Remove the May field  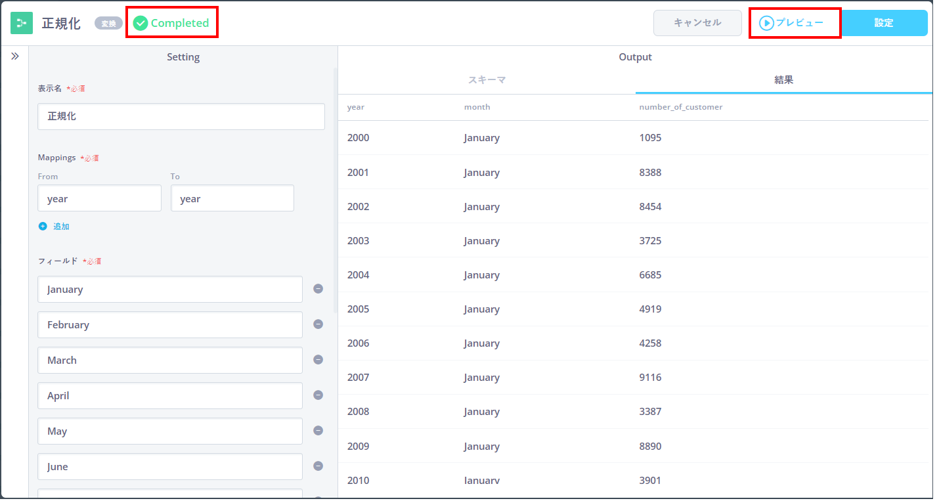[318, 431]
